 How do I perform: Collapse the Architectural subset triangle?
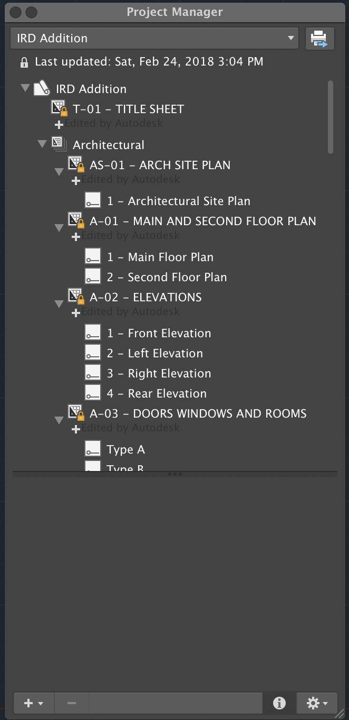pyautogui.click(x=42, y=143)
